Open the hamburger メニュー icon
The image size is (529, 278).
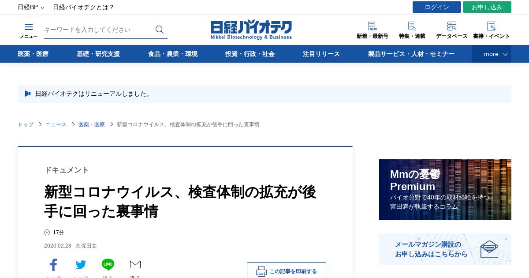coord(29,27)
